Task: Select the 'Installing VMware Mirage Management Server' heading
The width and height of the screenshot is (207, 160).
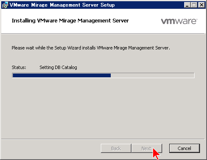Action: [x=70, y=21]
